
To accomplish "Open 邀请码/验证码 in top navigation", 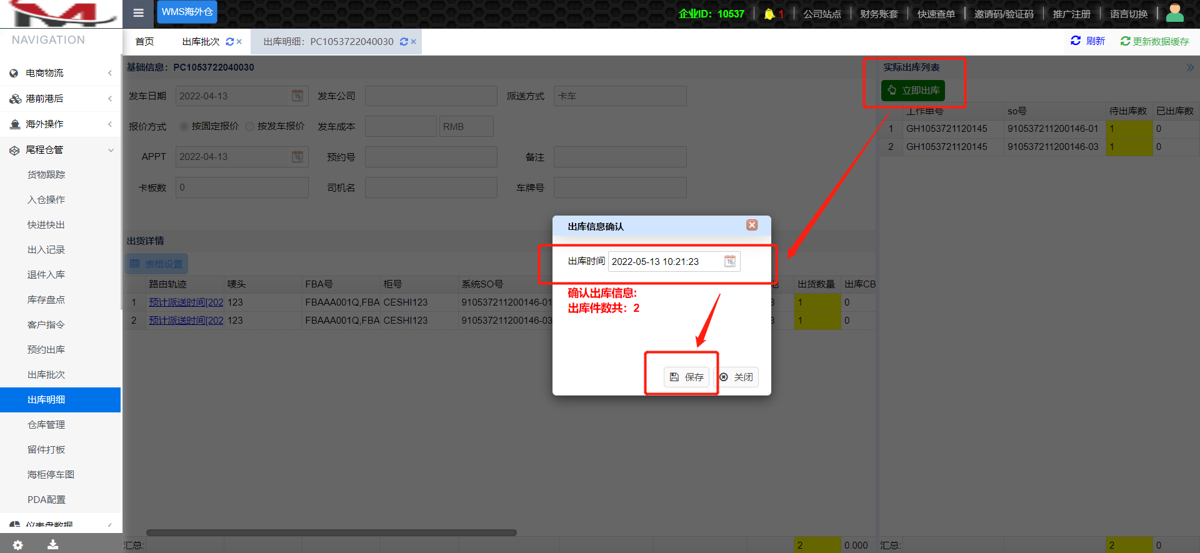I will pos(1004,14).
